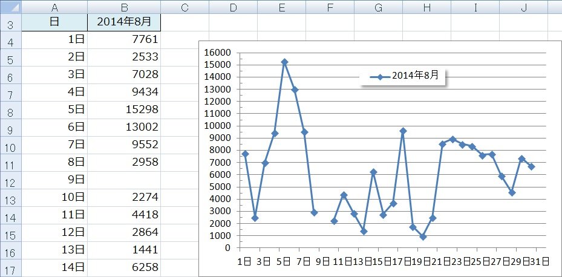The height and width of the screenshot is (277, 562).
Task: Click the last data marker near 31日
Action: 532,167
